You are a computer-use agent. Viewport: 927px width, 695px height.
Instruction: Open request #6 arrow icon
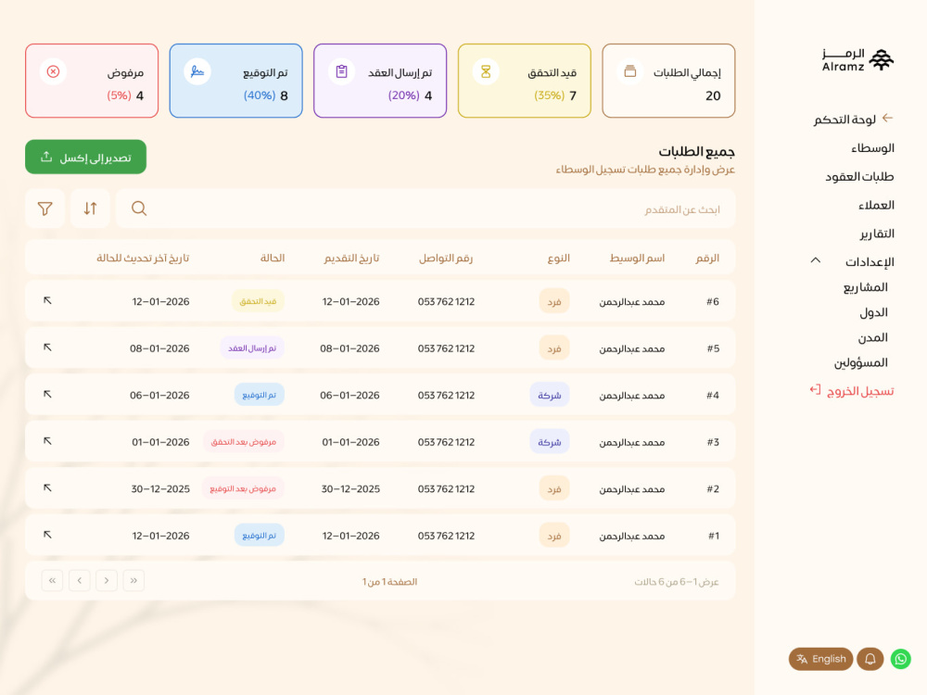[47, 300]
